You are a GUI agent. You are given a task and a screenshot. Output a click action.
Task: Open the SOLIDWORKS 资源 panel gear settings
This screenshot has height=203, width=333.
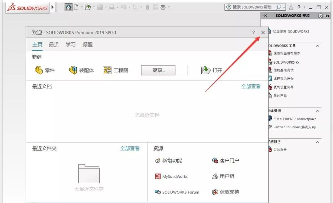tap(320, 16)
